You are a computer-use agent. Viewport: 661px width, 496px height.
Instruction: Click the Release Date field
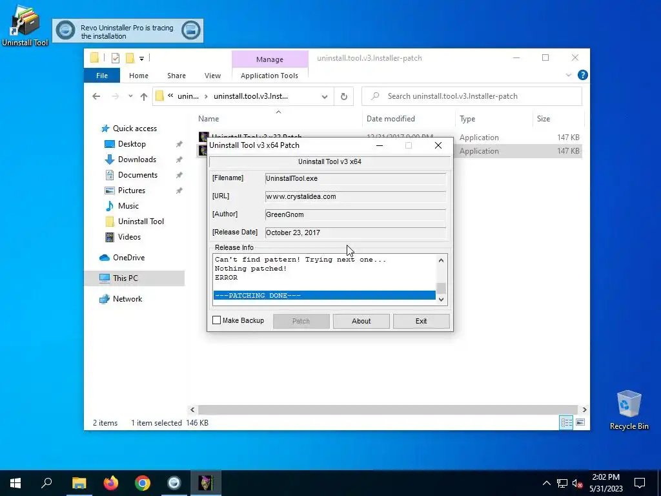point(355,232)
